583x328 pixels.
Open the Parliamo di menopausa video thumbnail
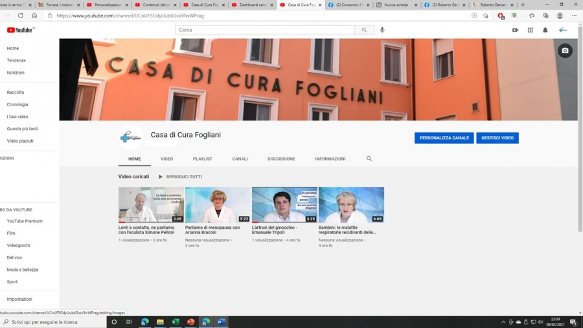point(218,205)
